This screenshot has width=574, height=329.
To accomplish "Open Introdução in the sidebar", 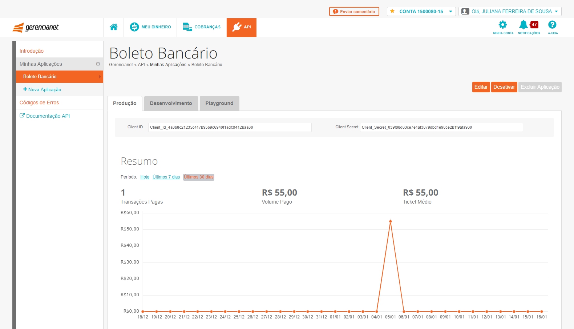I will (32, 51).
